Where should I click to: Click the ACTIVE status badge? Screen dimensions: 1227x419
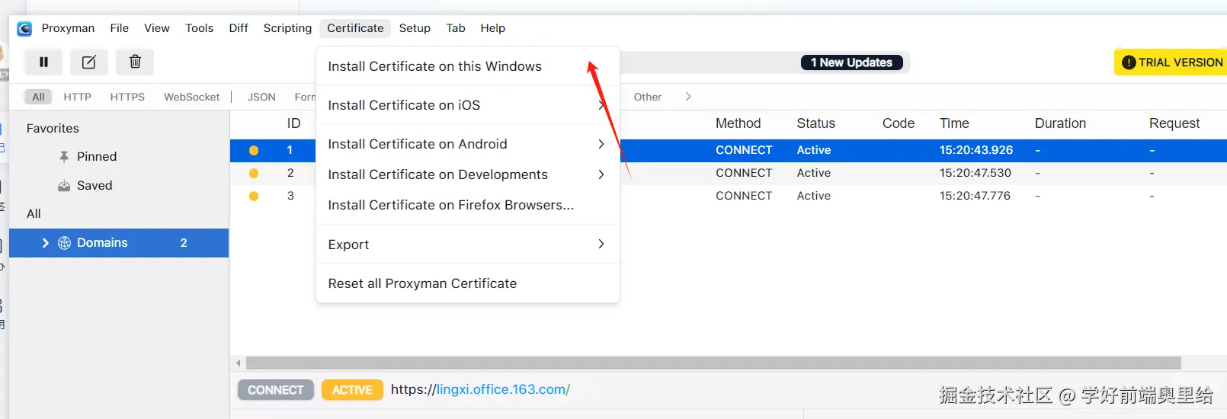(x=352, y=390)
